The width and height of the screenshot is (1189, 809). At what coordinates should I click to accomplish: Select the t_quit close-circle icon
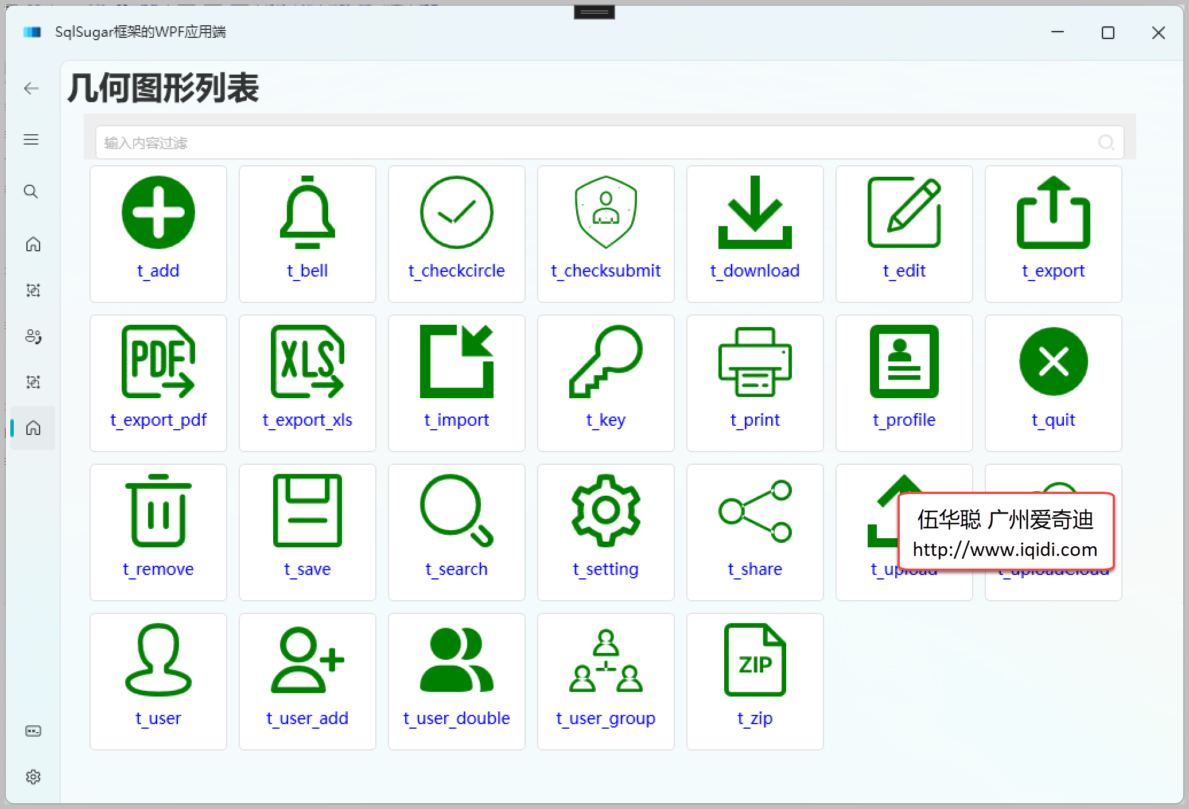pyautogui.click(x=1053, y=361)
